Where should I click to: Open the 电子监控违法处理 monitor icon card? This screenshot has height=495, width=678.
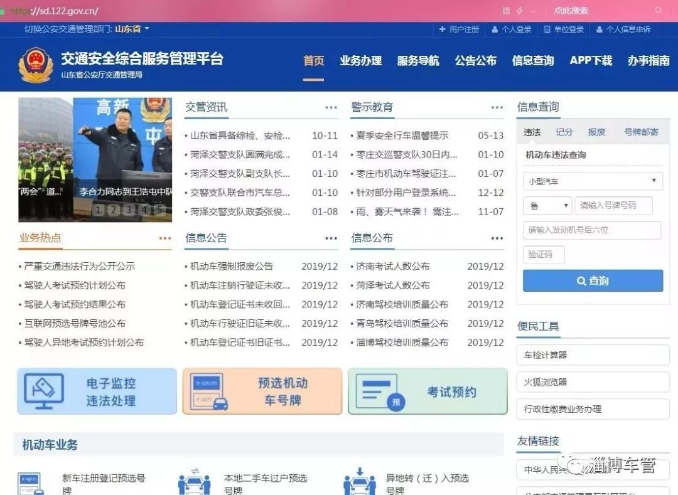(x=97, y=391)
